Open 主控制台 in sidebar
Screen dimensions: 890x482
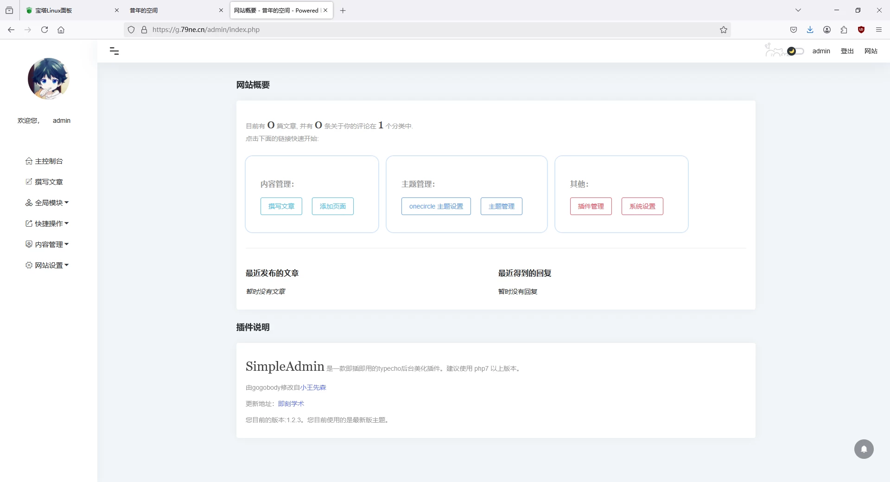pos(44,161)
